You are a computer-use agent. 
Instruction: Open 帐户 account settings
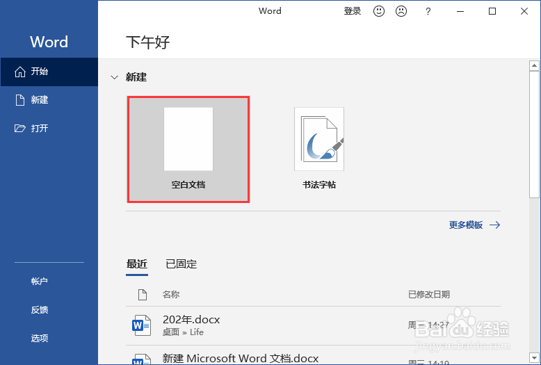[40, 281]
